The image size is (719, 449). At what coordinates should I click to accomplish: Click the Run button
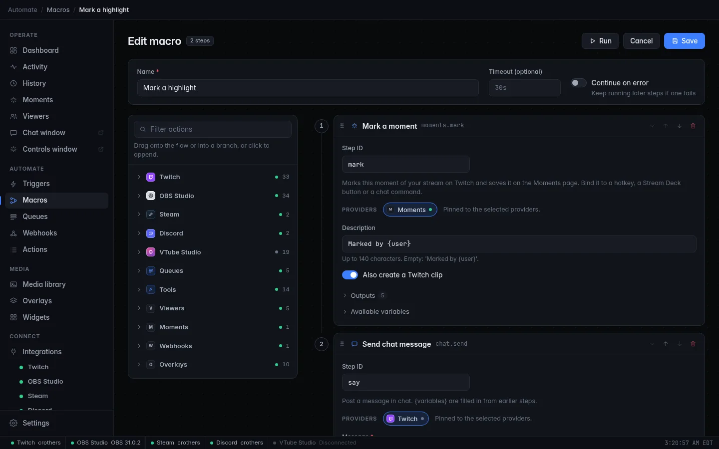600,41
